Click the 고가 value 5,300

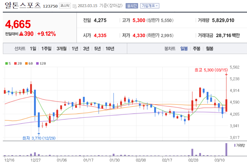pyautogui.click(x=139, y=20)
